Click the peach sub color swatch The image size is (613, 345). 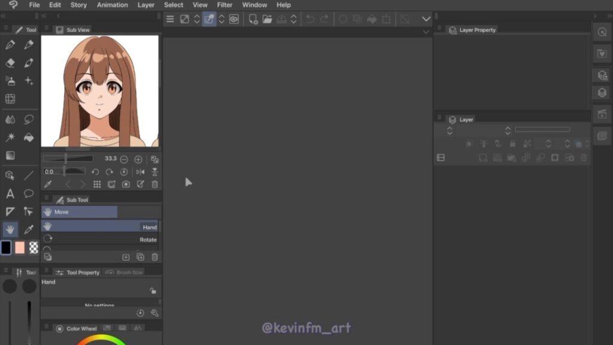[x=20, y=247]
